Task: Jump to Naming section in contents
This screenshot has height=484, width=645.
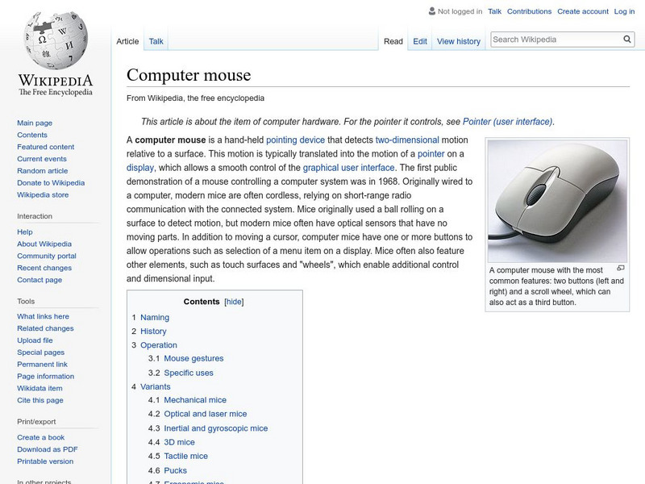Action: point(155,317)
